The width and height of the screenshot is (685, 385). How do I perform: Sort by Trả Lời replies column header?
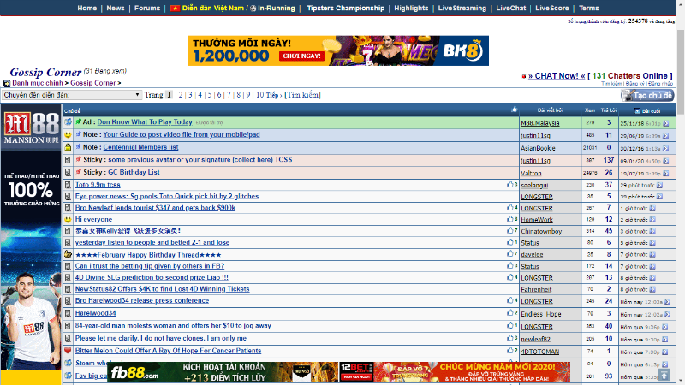coord(609,110)
